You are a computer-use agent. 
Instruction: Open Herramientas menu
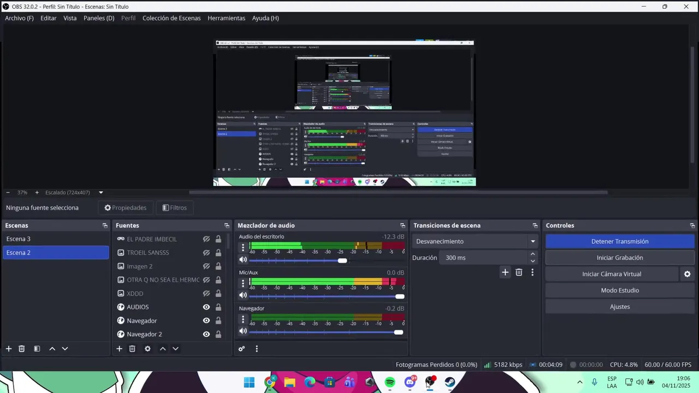pyautogui.click(x=226, y=18)
